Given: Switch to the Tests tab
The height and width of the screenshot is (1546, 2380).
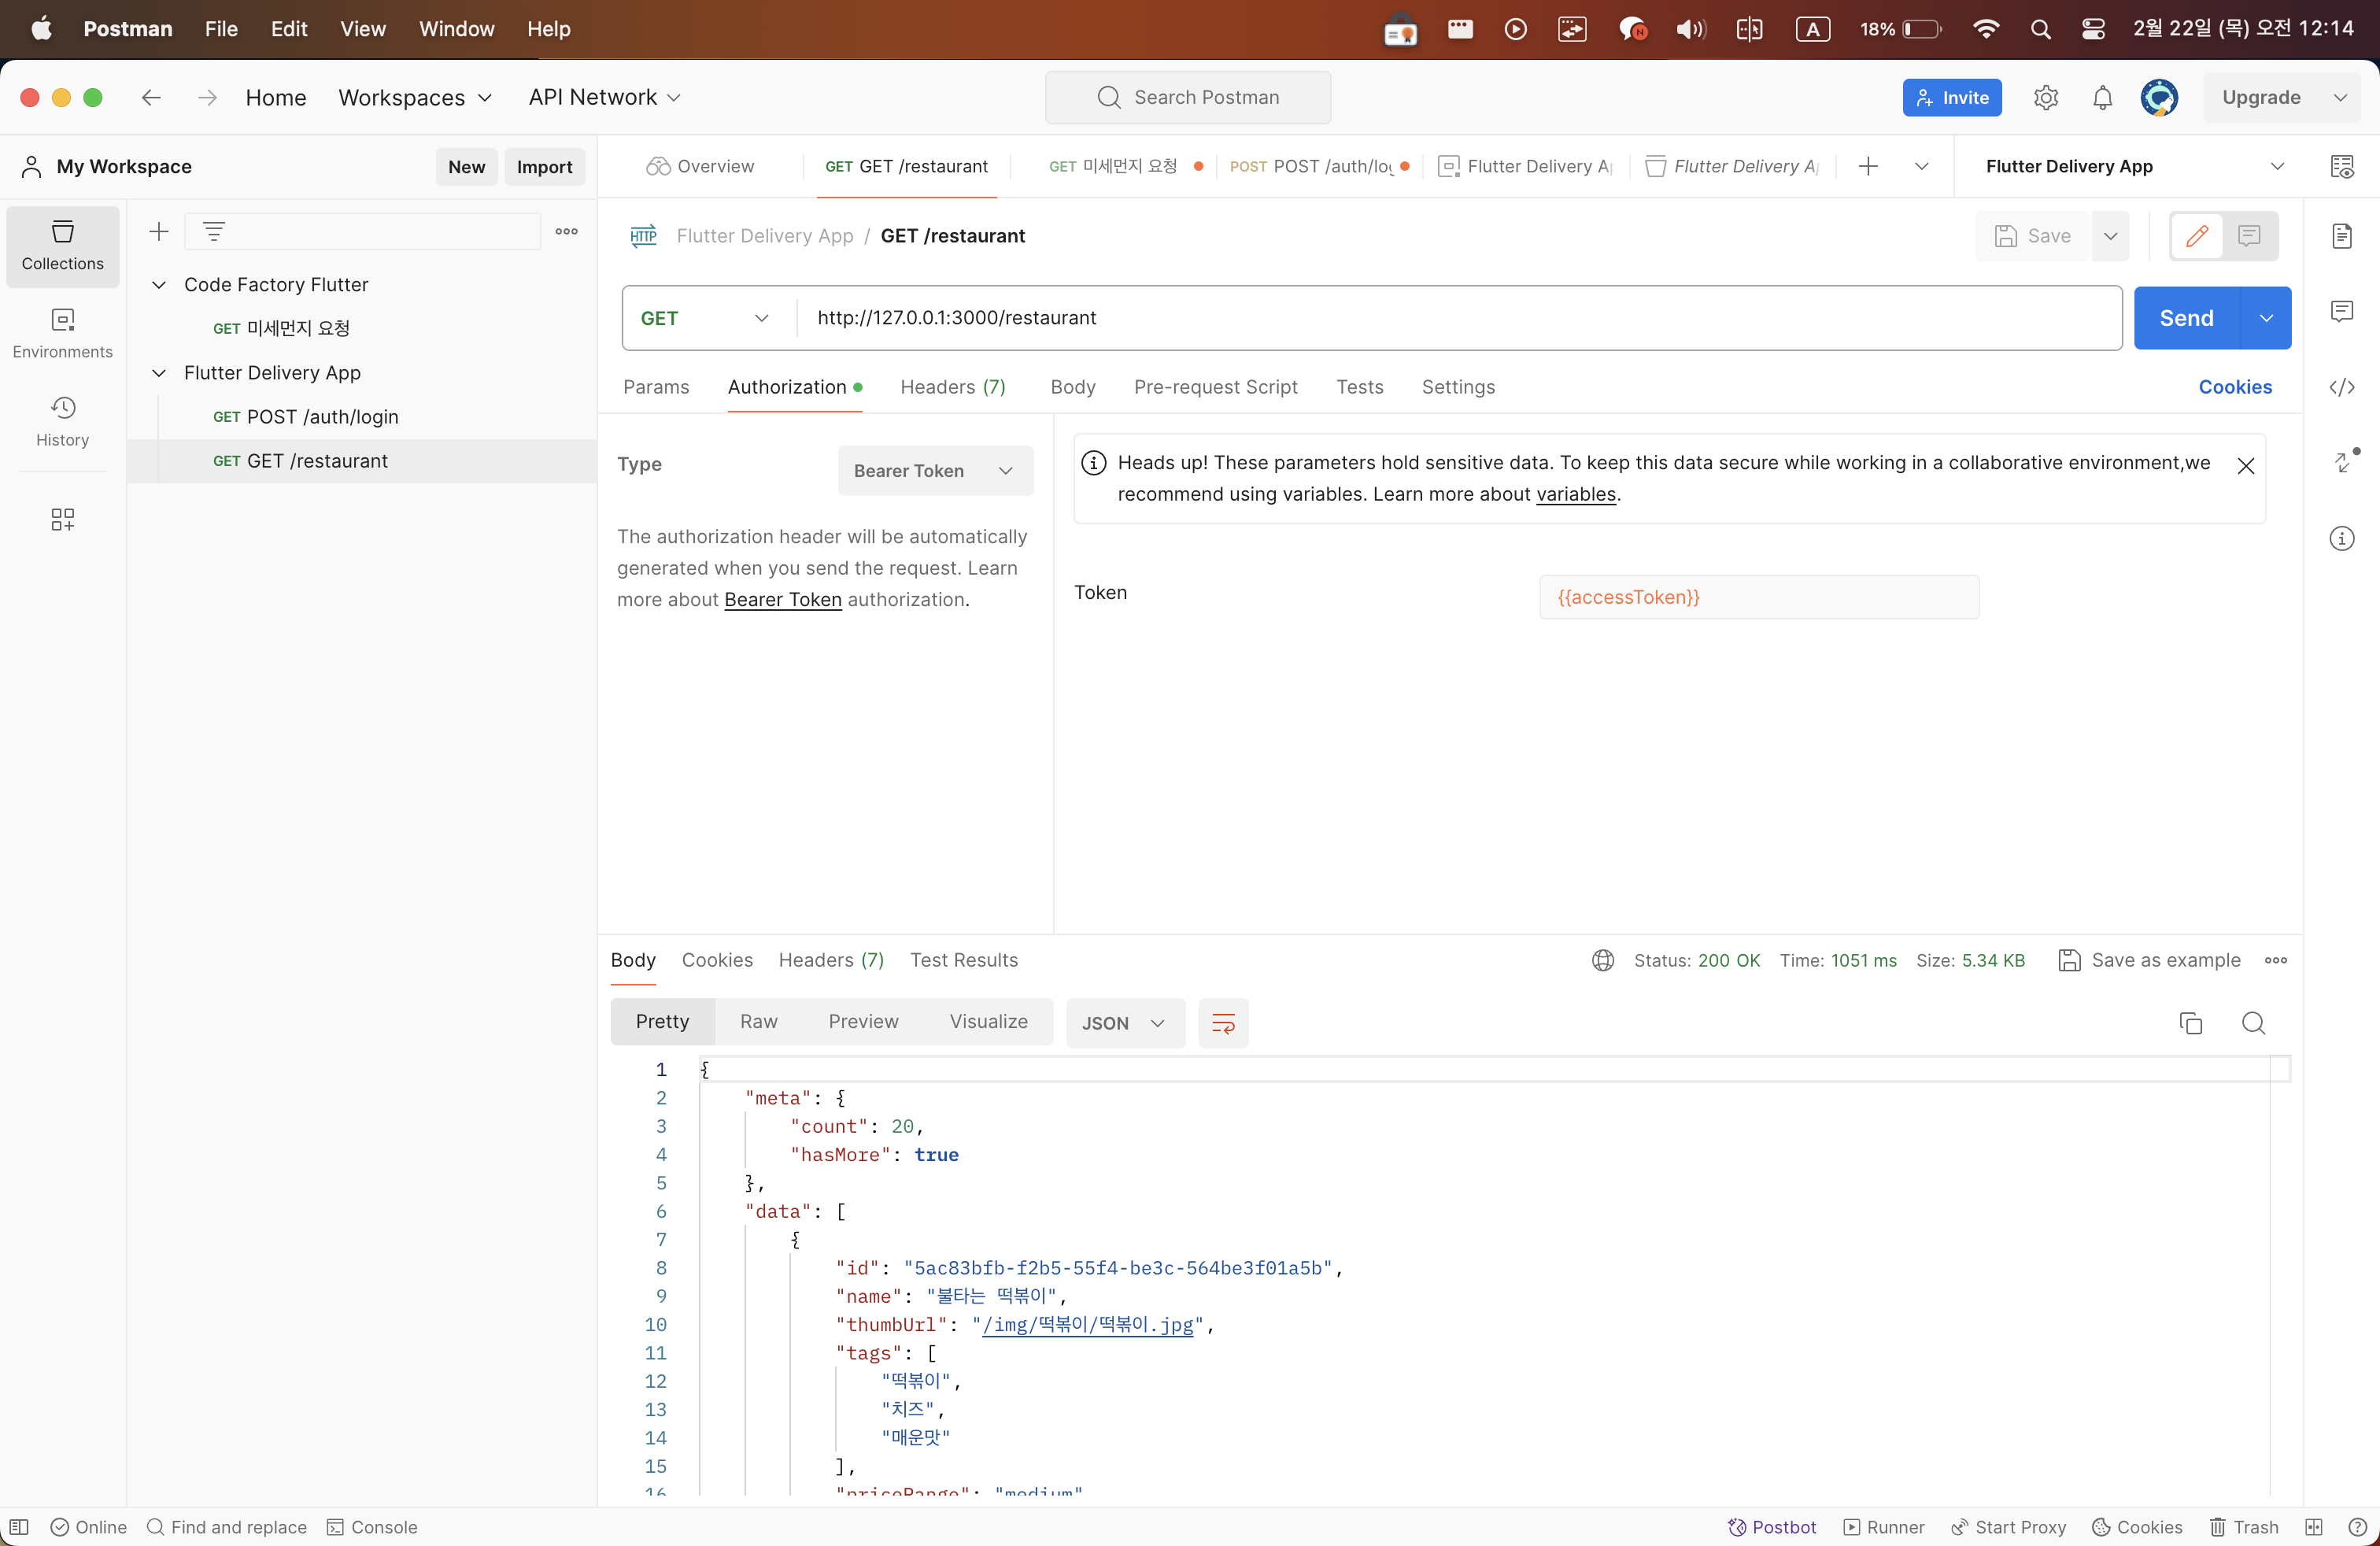Looking at the screenshot, I should pyautogui.click(x=1359, y=387).
